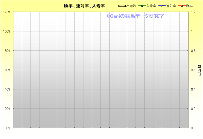Click the 出走数 bar legend marker

tap(122, 6)
